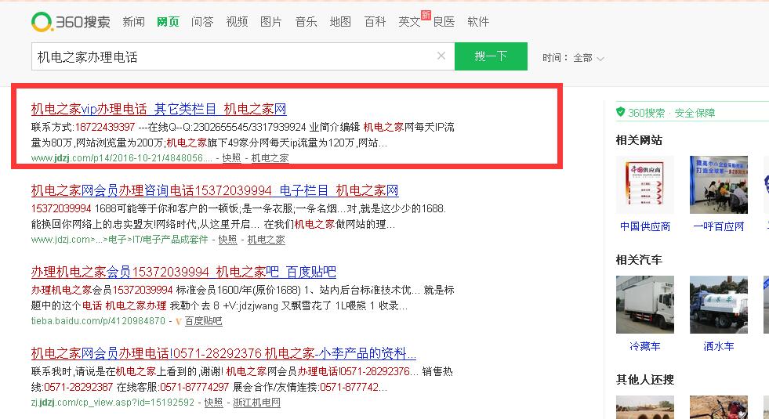Open the 冷藏车 truck thumbnail
This screenshot has width=769, height=419.
tap(645, 305)
